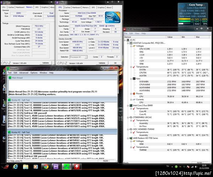This screenshot has height=177, width=213.
Task: Open Google Chrome from the taskbar
Action: click(x=46, y=167)
